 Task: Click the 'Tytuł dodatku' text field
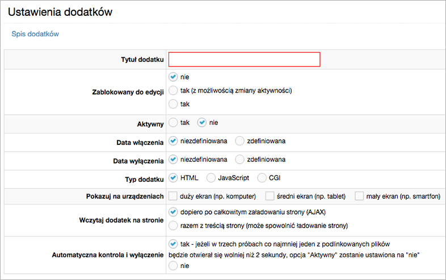point(245,60)
